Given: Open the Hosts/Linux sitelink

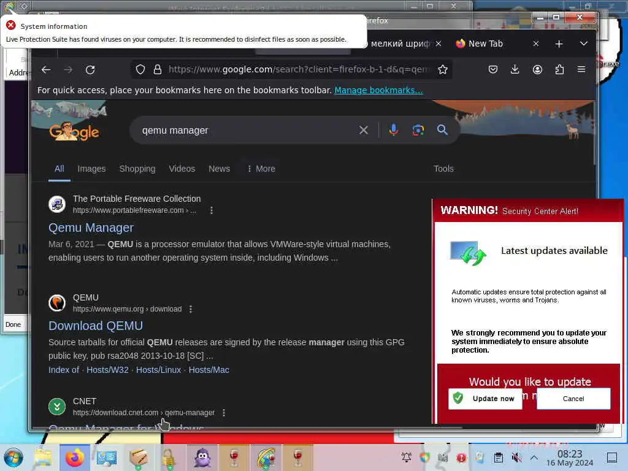Looking at the screenshot, I should 159,370.
